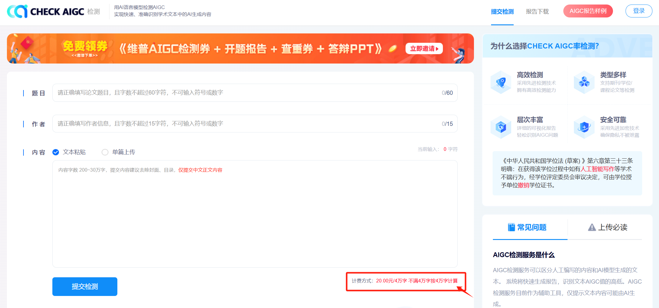Click the AIGC检测服务是什么 question heading
This screenshot has width=659, height=308.
(524, 255)
